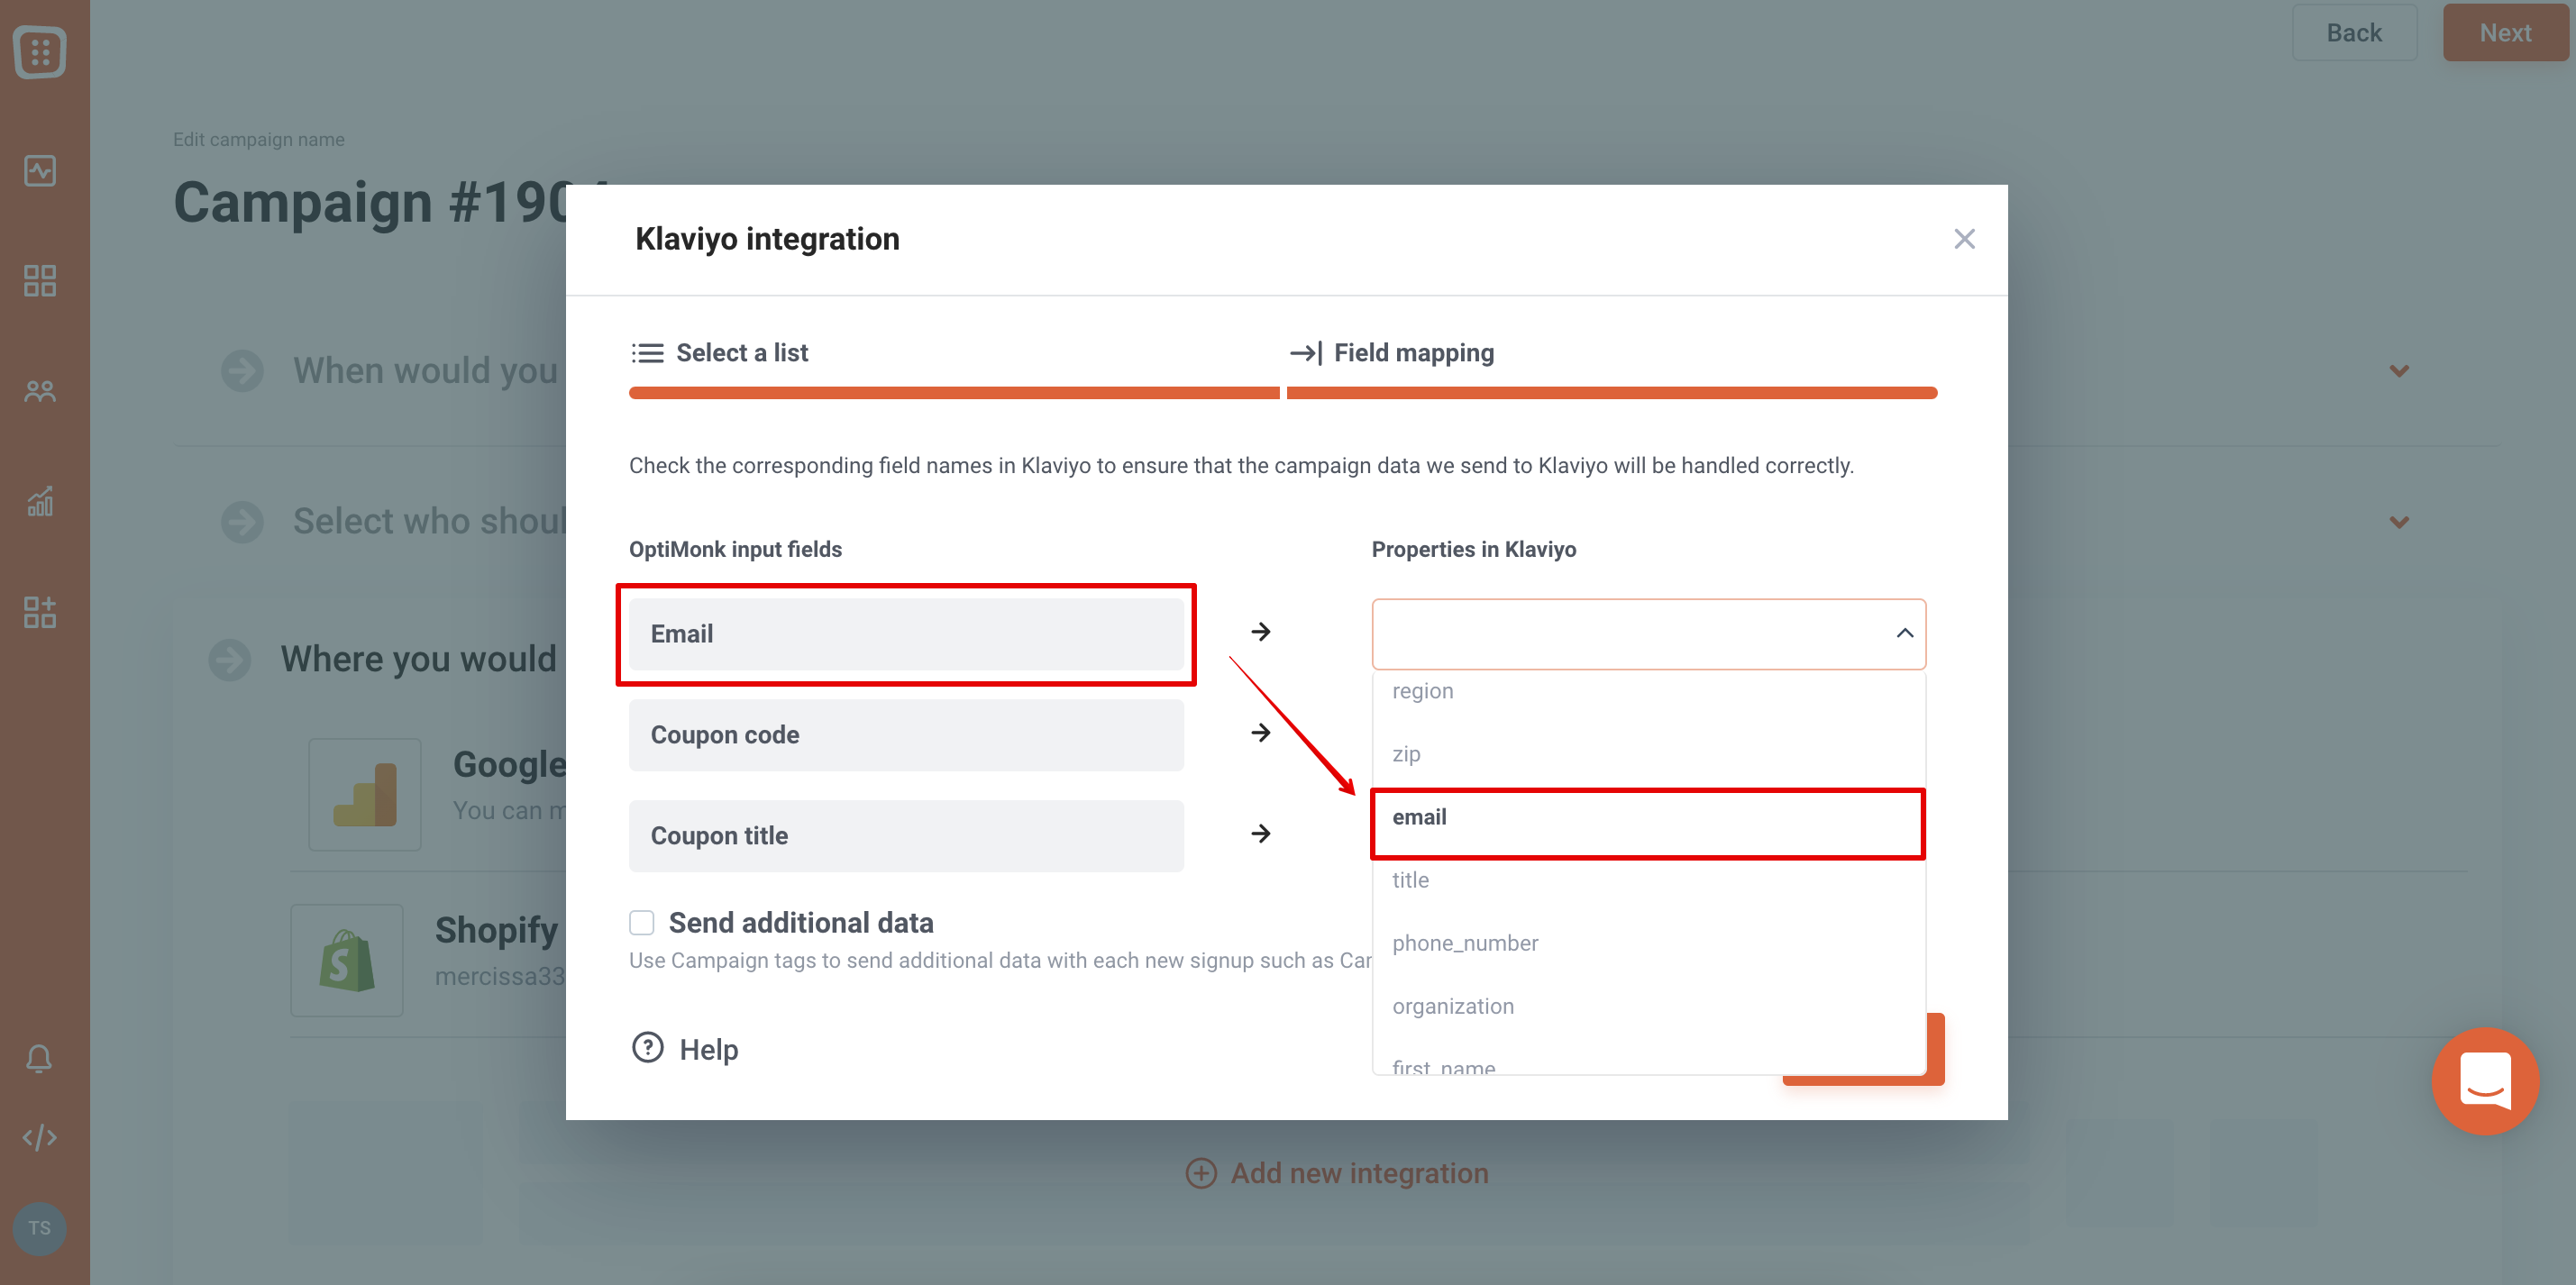The image size is (2576, 1285).
Task: Open the Intercom chat bubble
Action: pyautogui.click(x=2486, y=1082)
